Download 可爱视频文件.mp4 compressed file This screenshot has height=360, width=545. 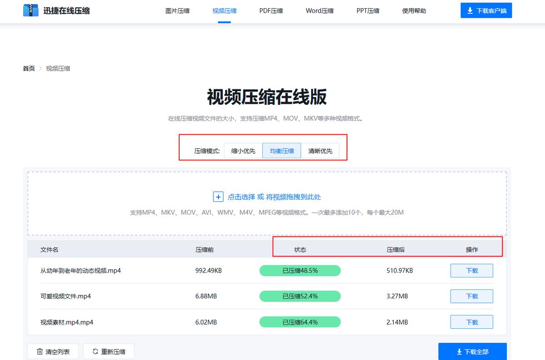pos(471,296)
